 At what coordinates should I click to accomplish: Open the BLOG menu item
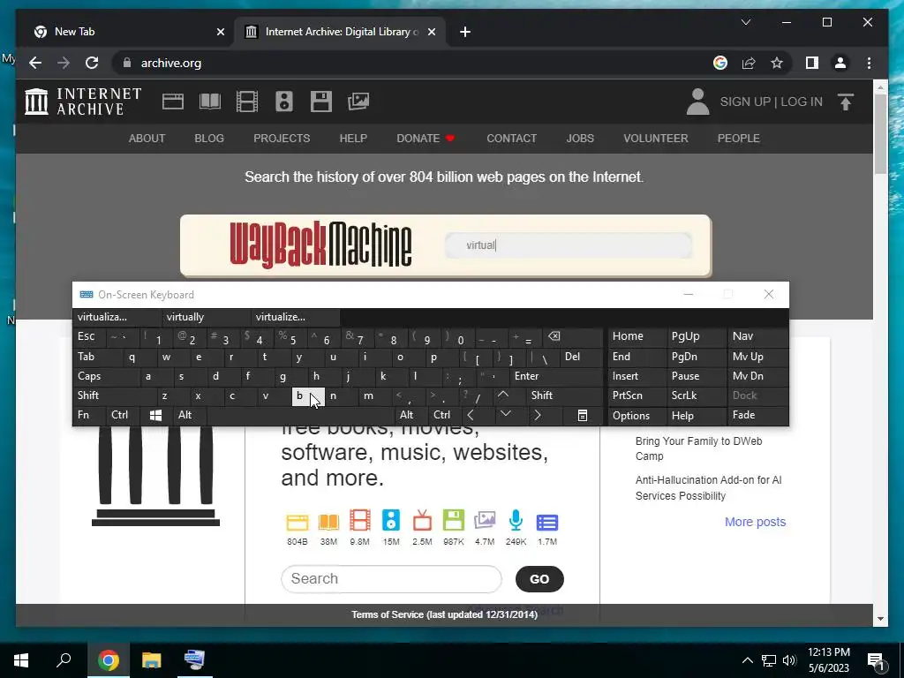coord(209,139)
